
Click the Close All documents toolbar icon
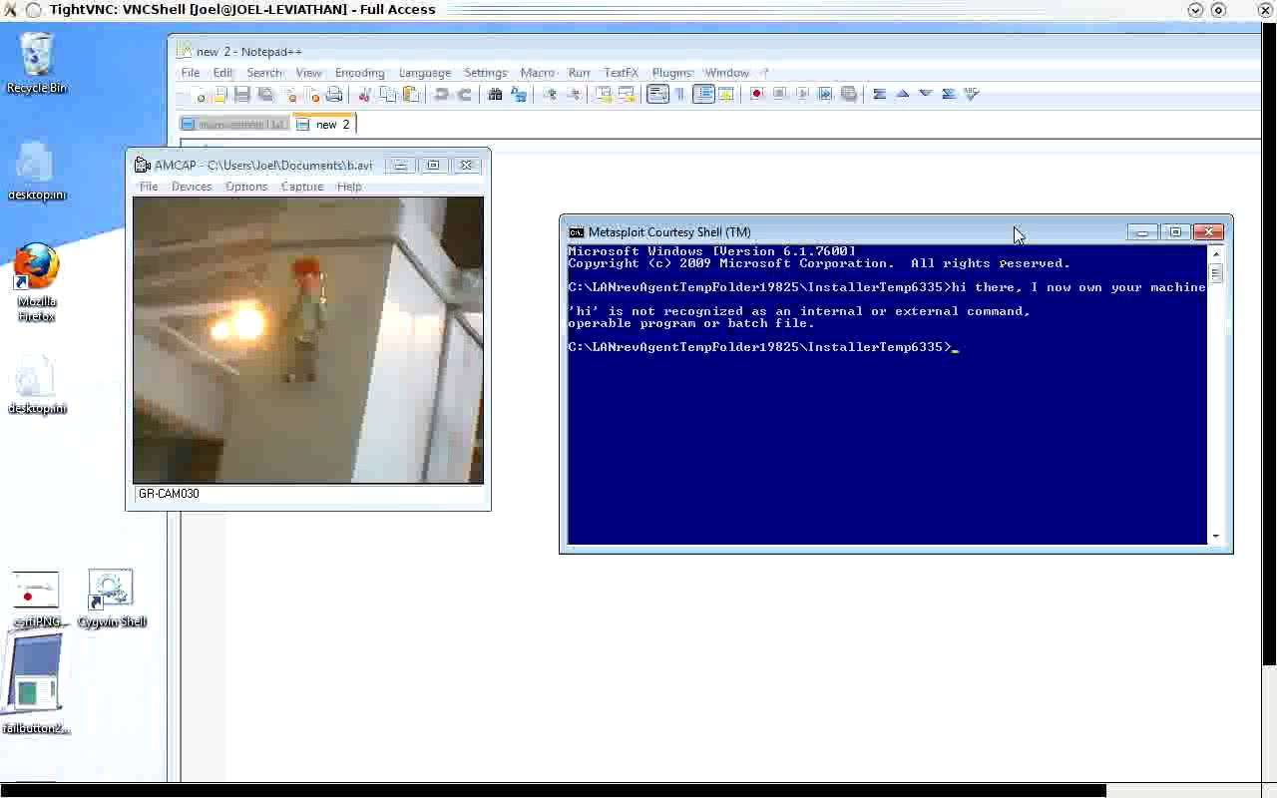click(313, 94)
